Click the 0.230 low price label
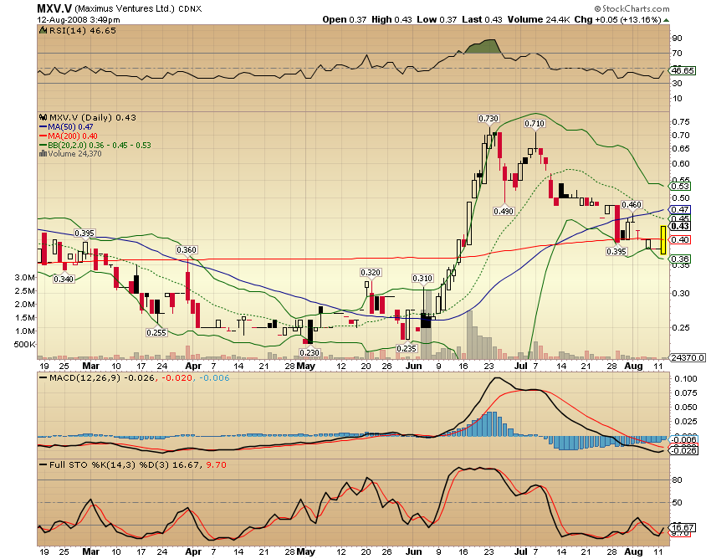 tap(309, 352)
